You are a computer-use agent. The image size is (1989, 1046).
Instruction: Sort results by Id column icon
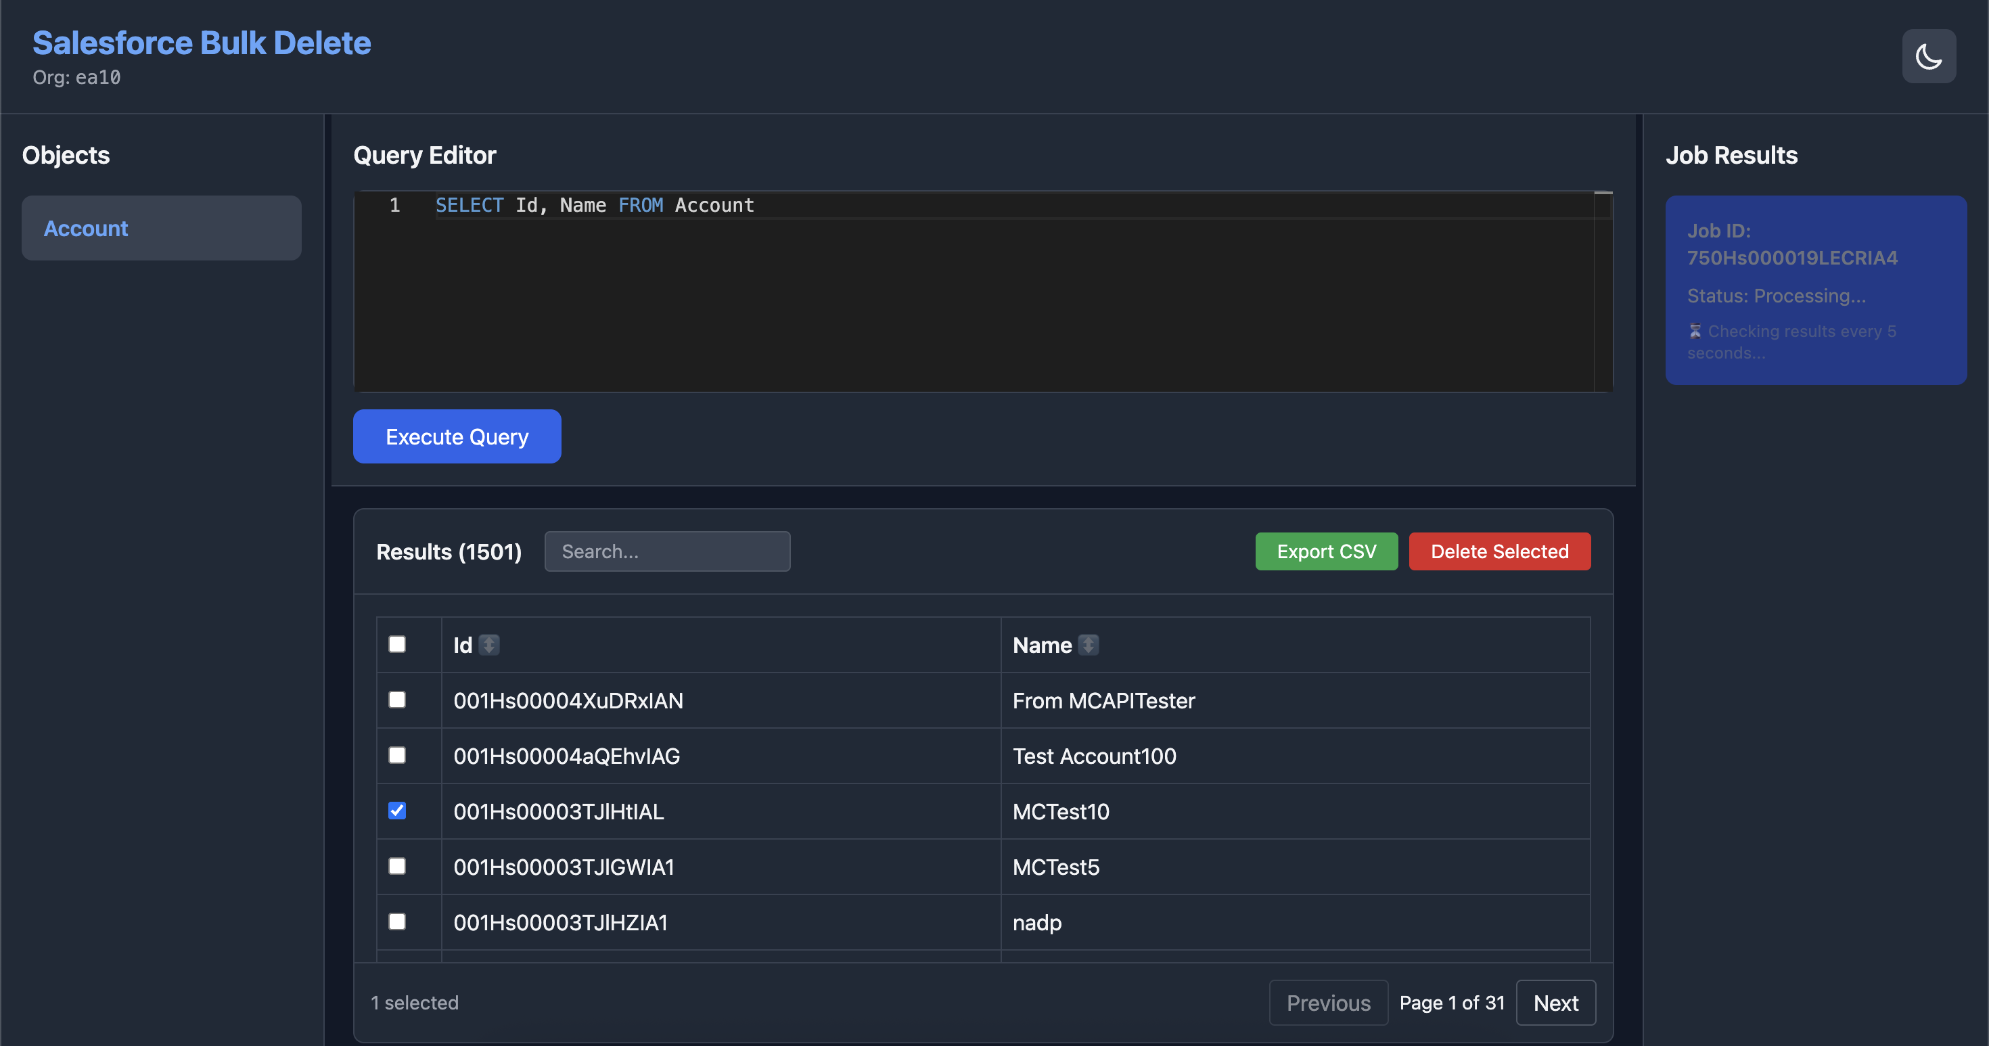point(488,645)
